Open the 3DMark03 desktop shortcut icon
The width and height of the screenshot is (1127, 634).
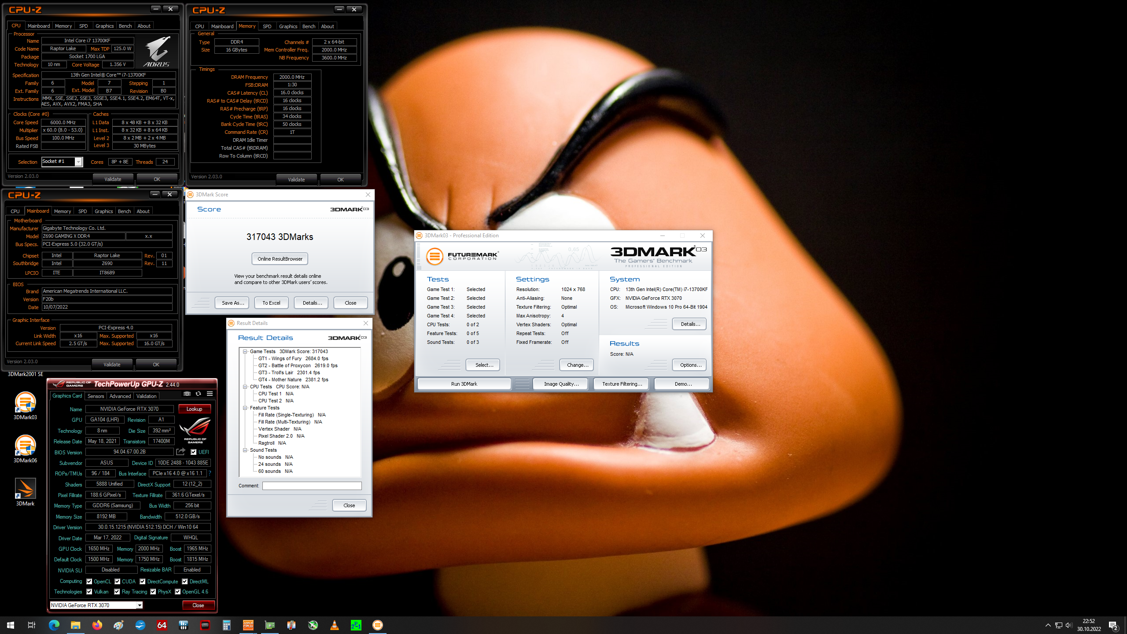point(25,405)
